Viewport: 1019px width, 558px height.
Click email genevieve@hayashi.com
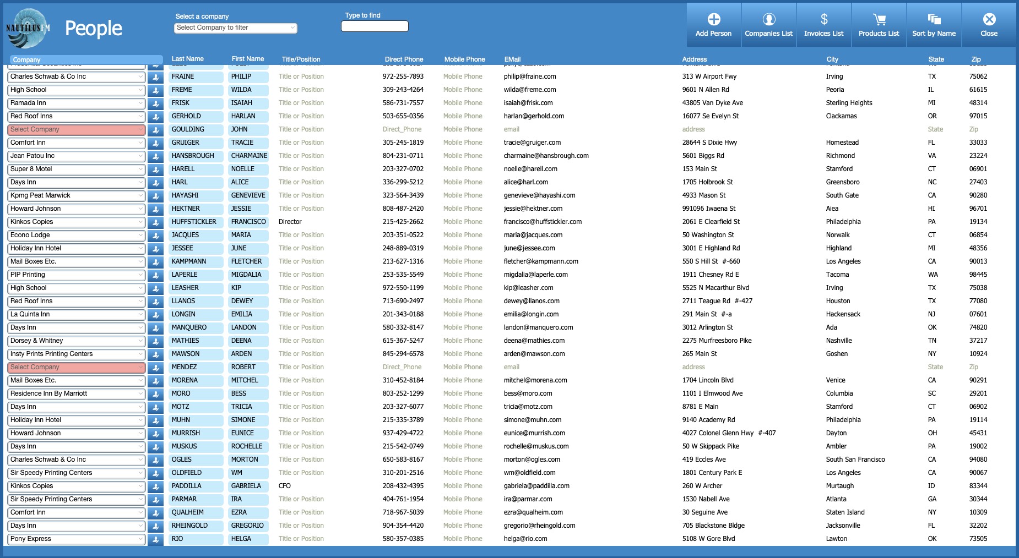(x=540, y=195)
